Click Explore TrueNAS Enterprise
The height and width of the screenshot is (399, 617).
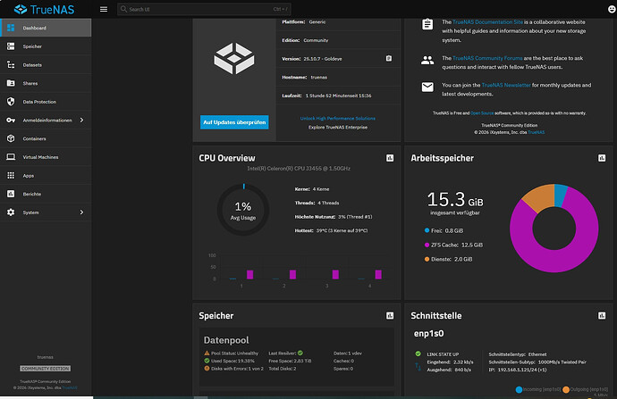pos(338,128)
